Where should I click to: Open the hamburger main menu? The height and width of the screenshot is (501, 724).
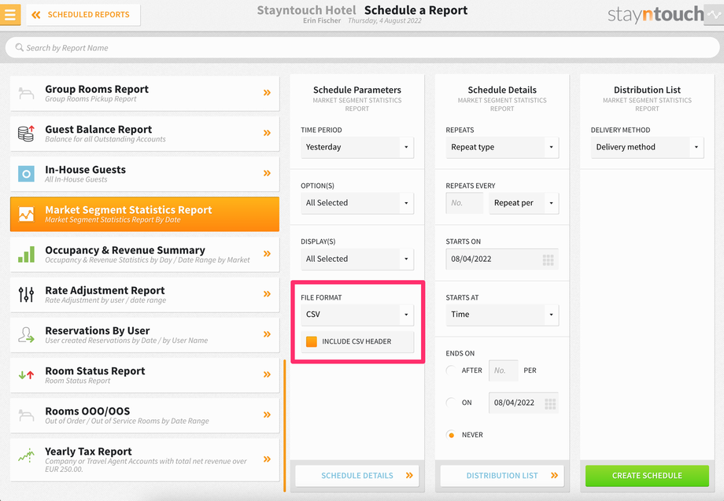pyautogui.click(x=9, y=14)
